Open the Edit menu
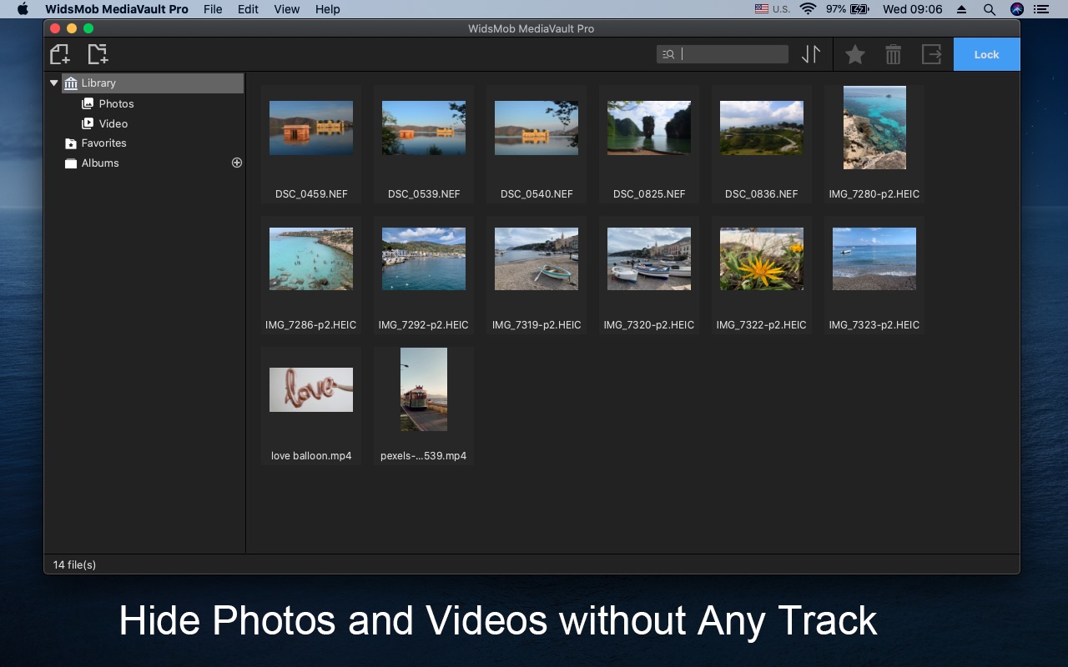 click(248, 9)
